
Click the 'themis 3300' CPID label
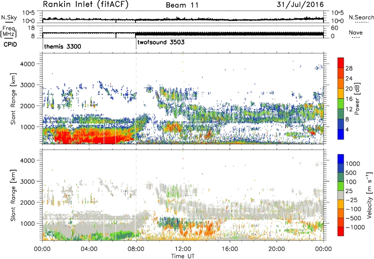[63, 46]
